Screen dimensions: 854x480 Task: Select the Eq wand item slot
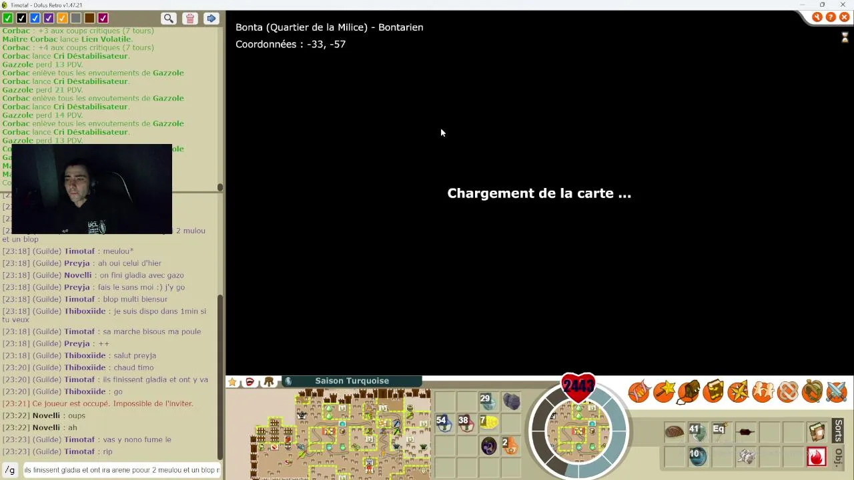[x=721, y=432]
